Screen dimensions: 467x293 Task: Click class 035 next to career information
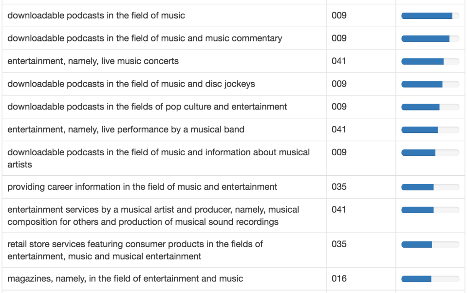(339, 187)
